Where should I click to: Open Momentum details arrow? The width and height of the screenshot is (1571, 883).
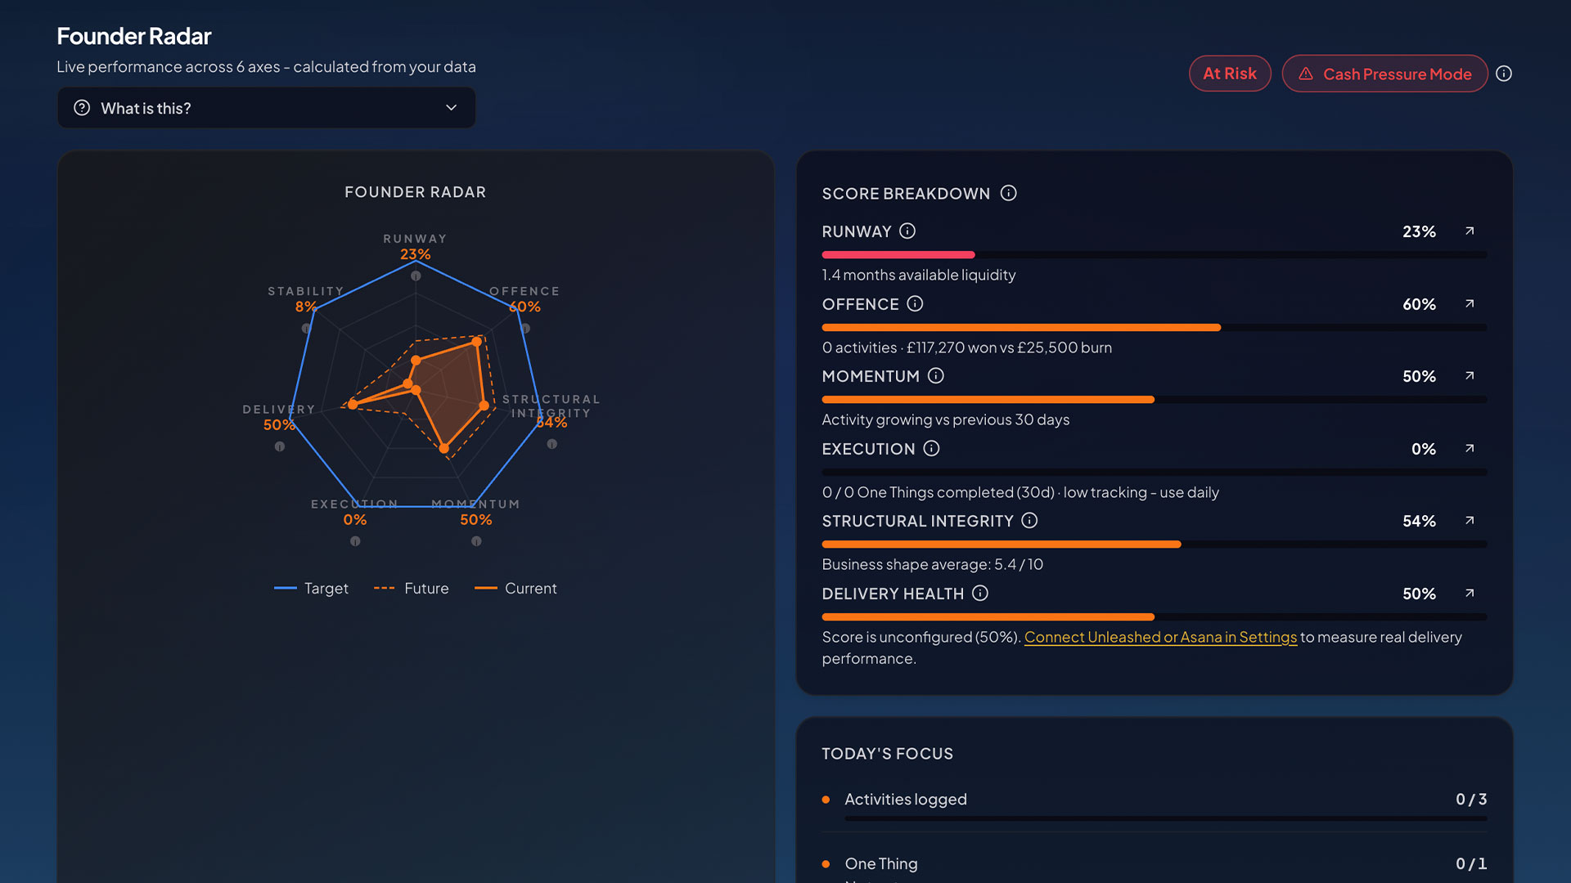(1470, 376)
